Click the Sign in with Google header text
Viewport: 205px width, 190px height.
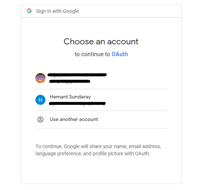(57, 11)
